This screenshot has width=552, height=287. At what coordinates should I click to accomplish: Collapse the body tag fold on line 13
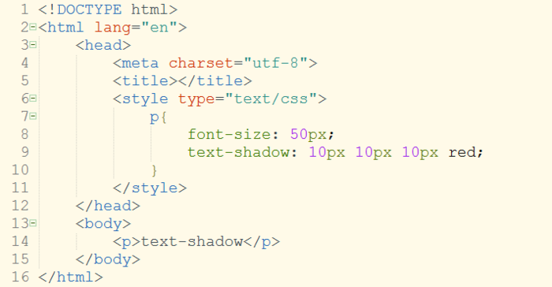(33, 223)
